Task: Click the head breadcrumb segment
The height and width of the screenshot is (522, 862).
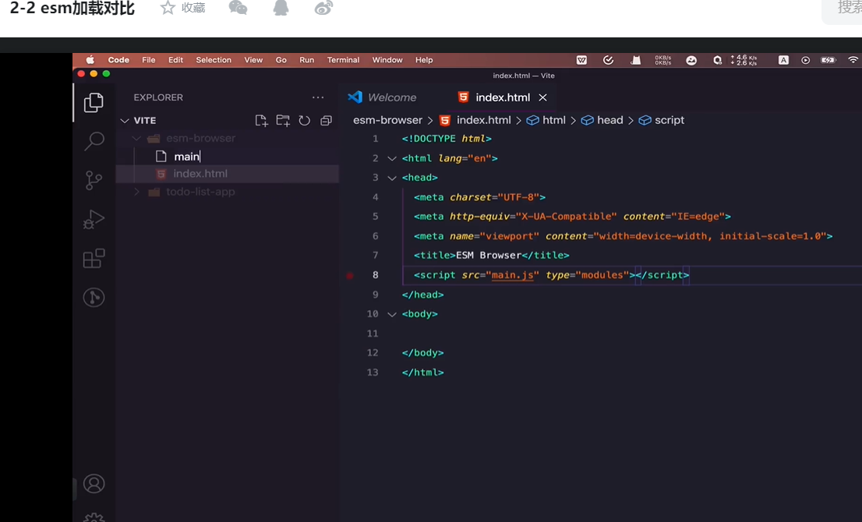Action: 609,120
